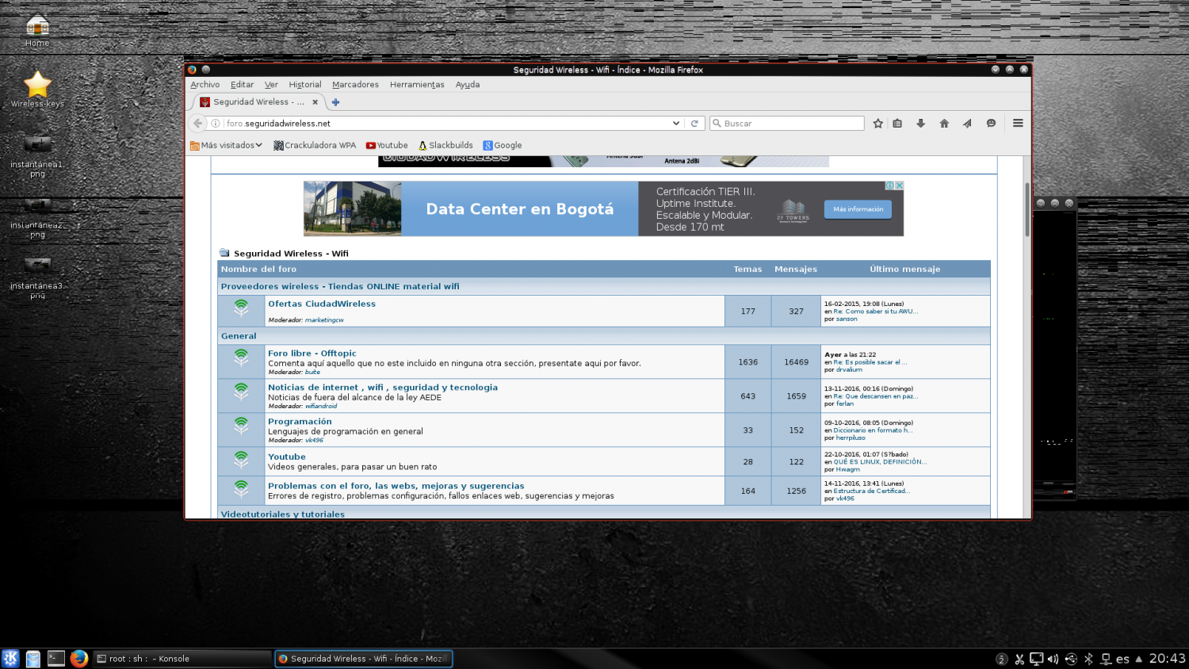Open the Ofertas CiudadWireless forum link
Viewport: 1189px width, 669px height.
coord(322,304)
